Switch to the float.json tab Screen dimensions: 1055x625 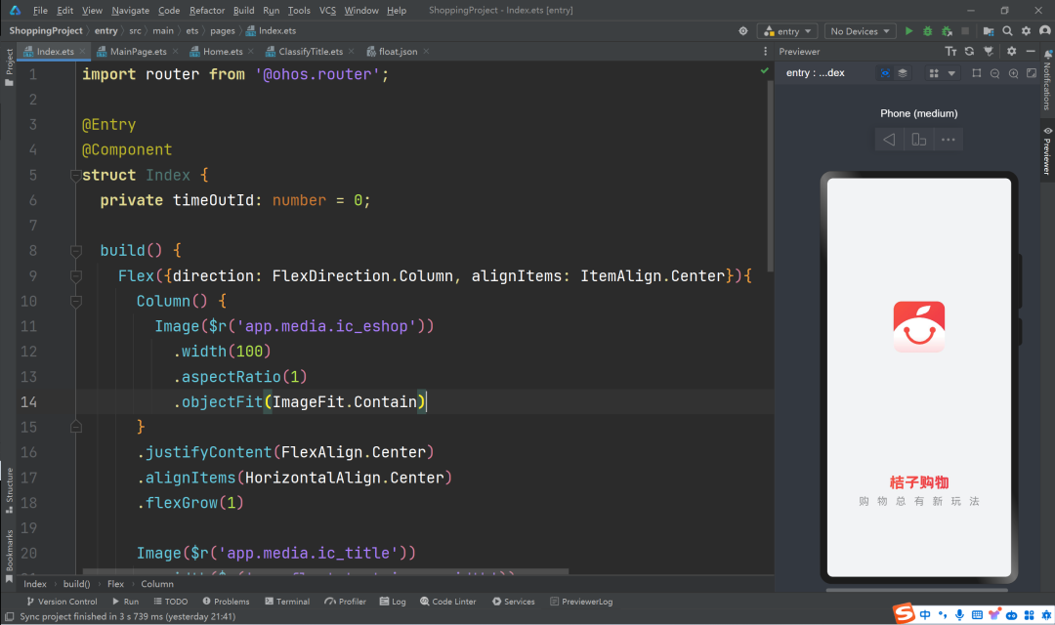[x=398, y=51]
